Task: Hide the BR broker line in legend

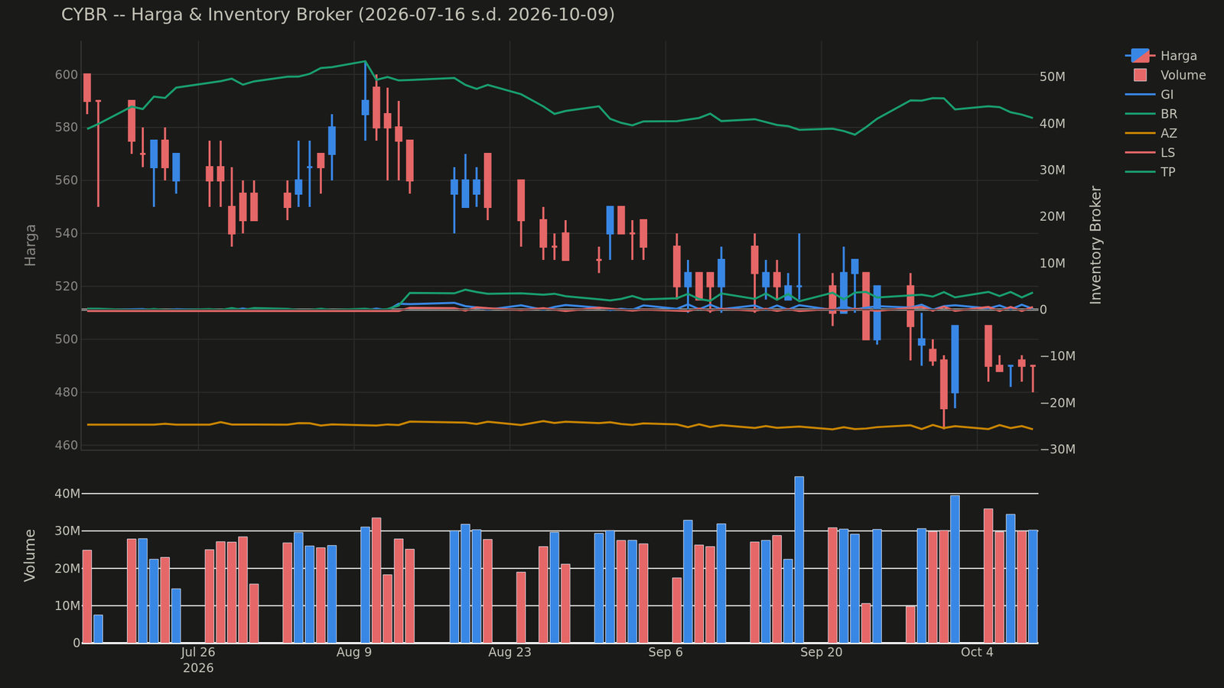Action: tap(1151, 114)
